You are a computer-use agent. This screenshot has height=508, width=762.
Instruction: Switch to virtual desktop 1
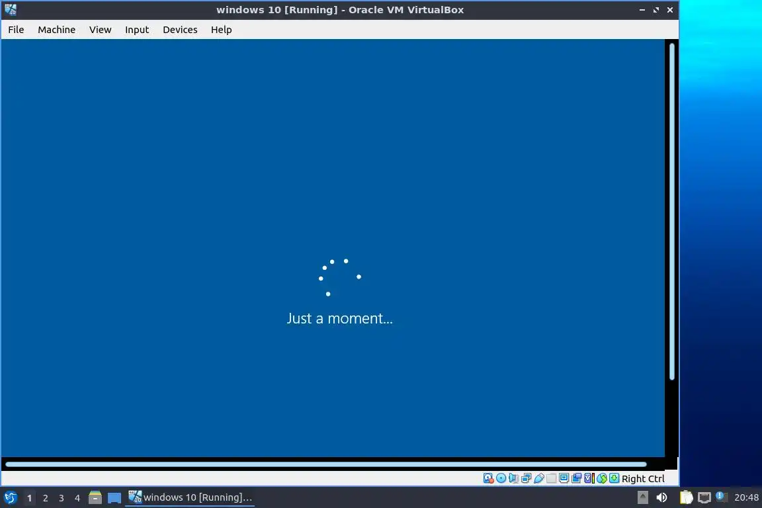click(x=30, y=498)
